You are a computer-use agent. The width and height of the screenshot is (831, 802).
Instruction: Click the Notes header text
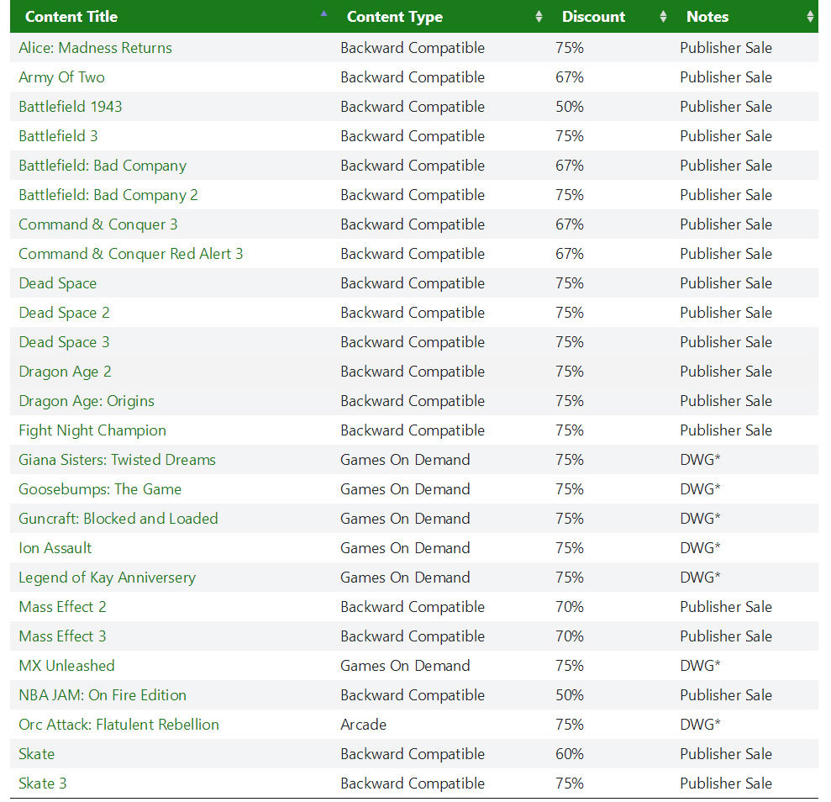707,17
